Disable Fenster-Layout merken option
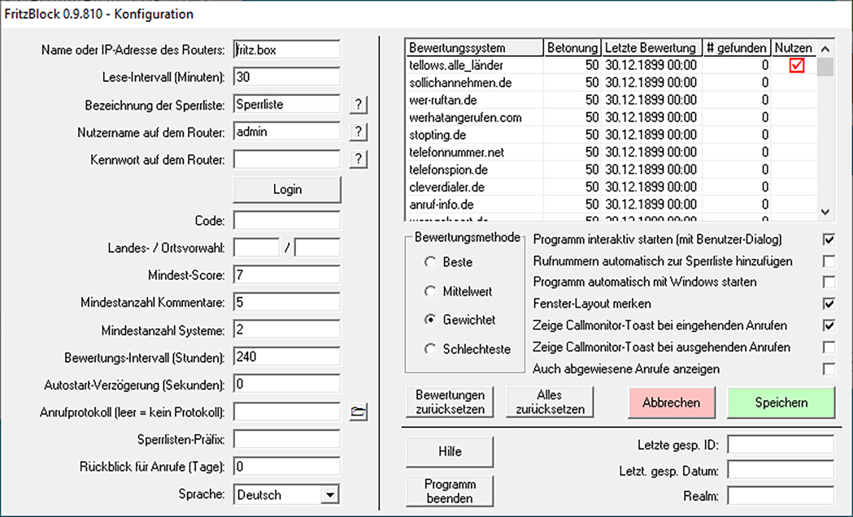This screenshot has width=853, height=517. [829, 304]
